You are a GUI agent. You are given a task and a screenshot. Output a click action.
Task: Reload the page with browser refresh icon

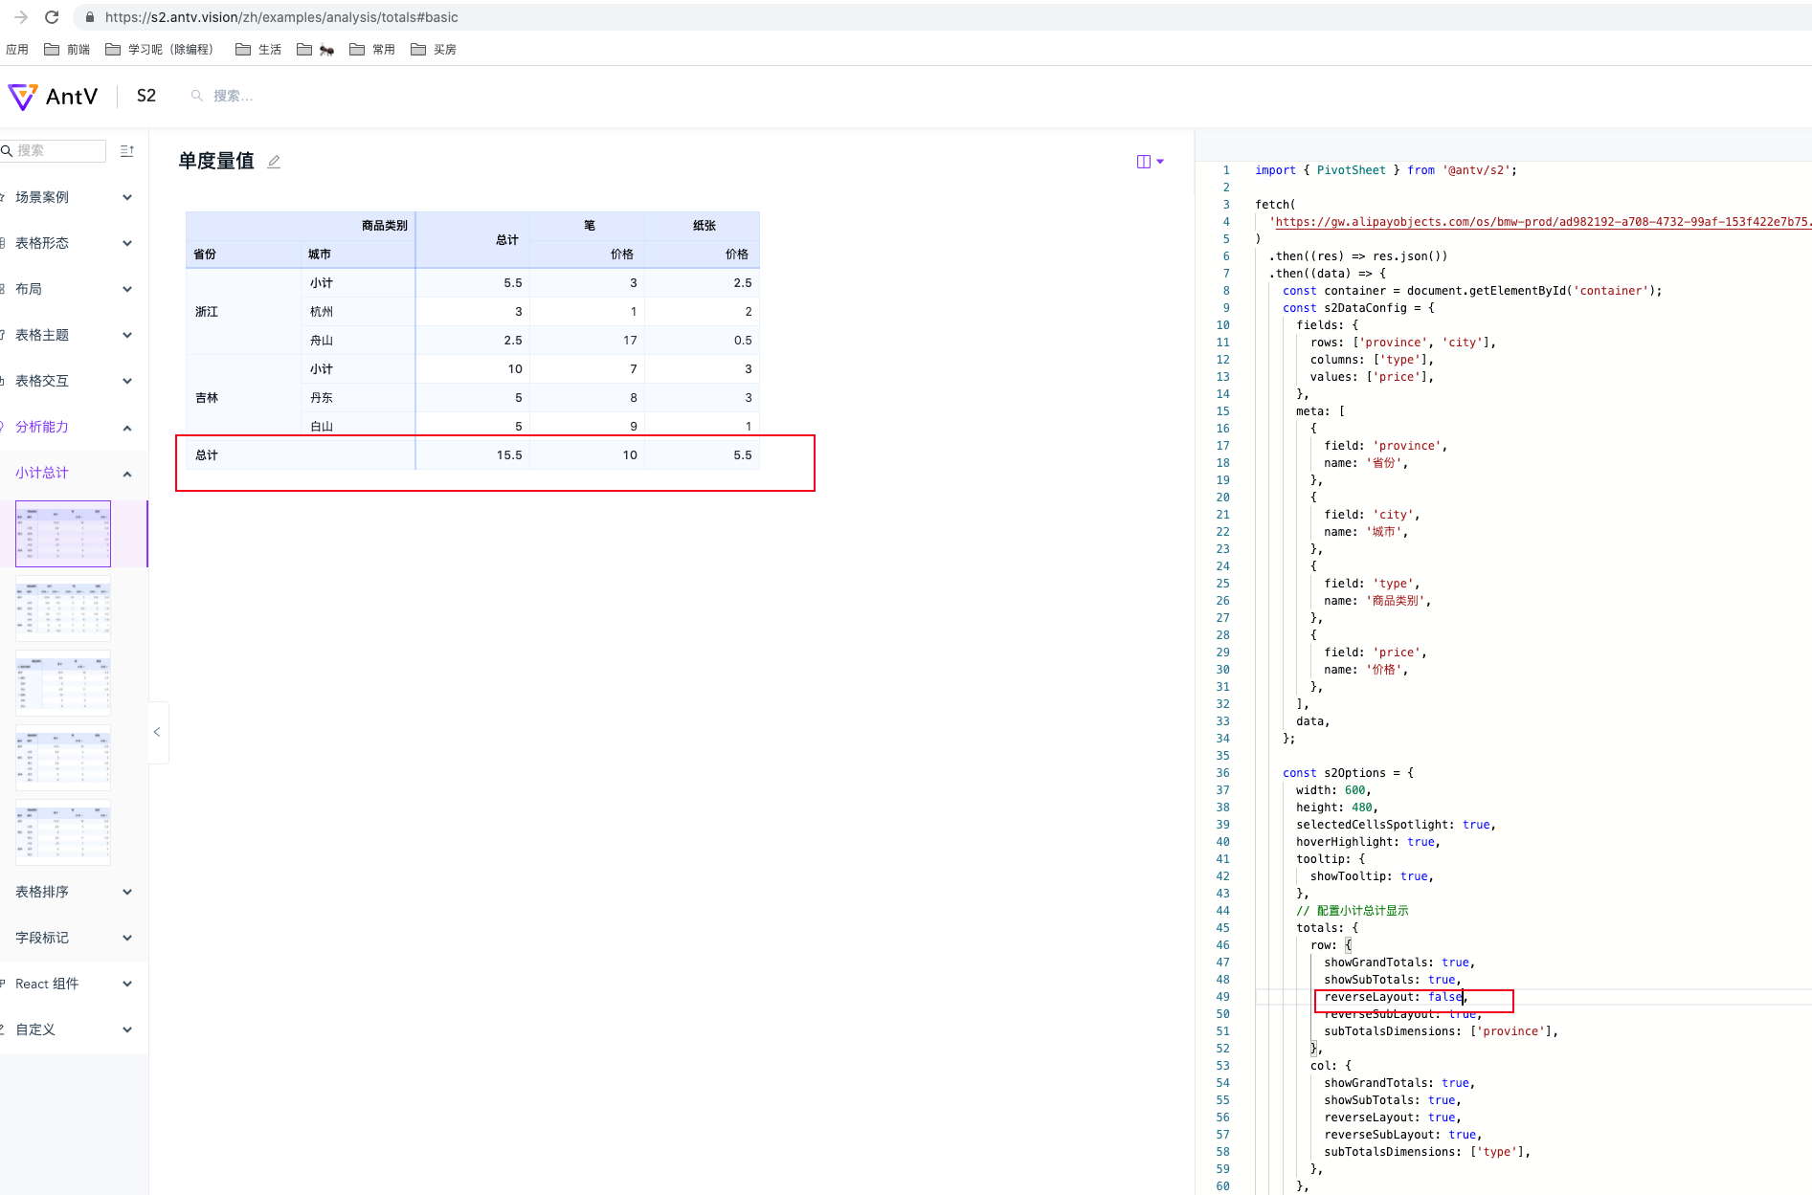click(x=52, y=17)
